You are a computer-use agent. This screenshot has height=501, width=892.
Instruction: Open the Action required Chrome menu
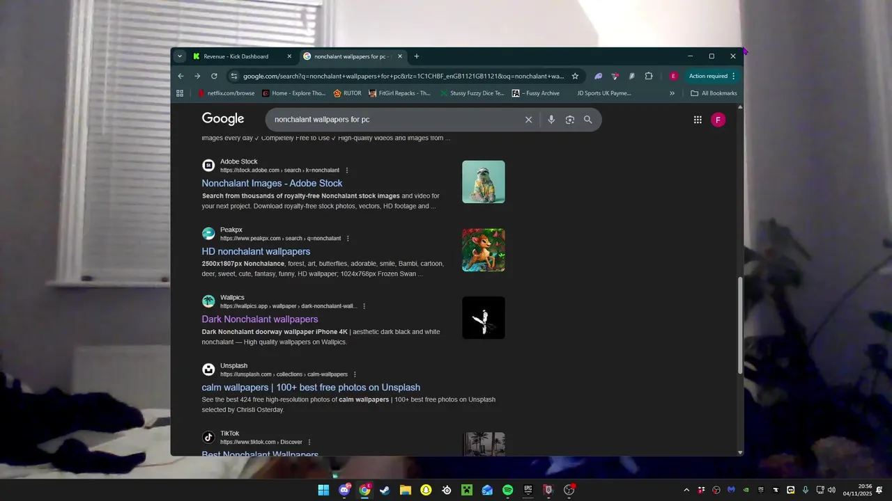pyautogui.click(x=712, y=76)
